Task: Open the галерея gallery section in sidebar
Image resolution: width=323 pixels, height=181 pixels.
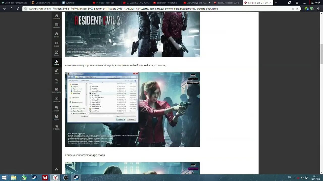Action: pyautogui.click(x=57, y=100)
